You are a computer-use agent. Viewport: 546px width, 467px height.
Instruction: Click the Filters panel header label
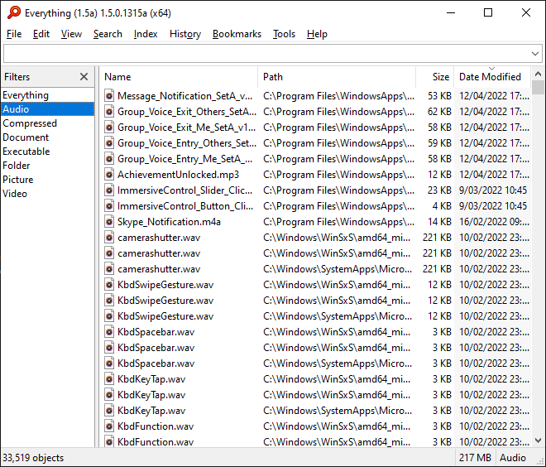[17, 77]
